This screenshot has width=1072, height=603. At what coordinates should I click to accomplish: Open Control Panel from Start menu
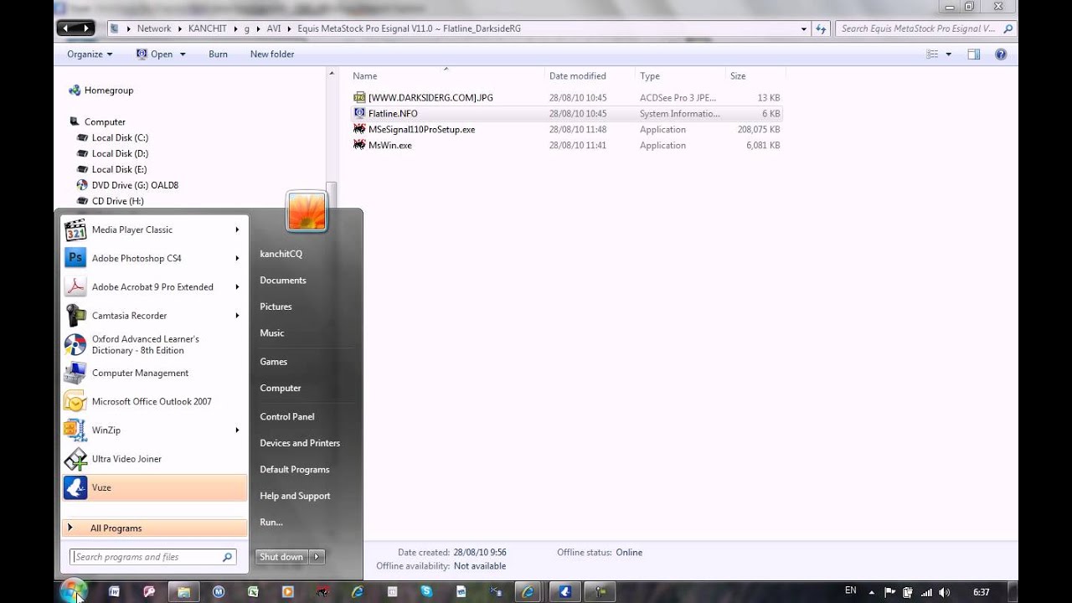click(x=286, y=416)
